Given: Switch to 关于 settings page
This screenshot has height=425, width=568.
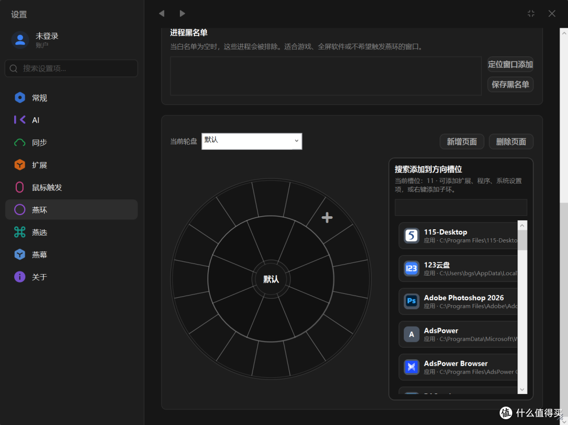Looking at the screenshot, I should pyautogui.click(x=72, y=277).
